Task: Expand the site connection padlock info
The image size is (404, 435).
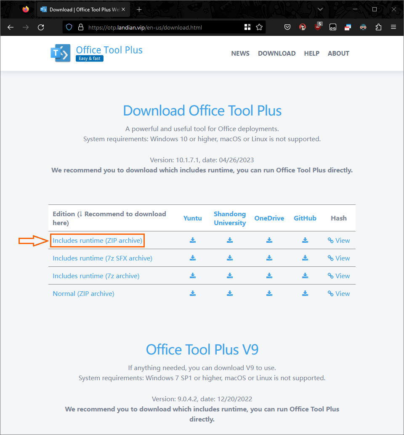Action: click(x=80, y=27)
